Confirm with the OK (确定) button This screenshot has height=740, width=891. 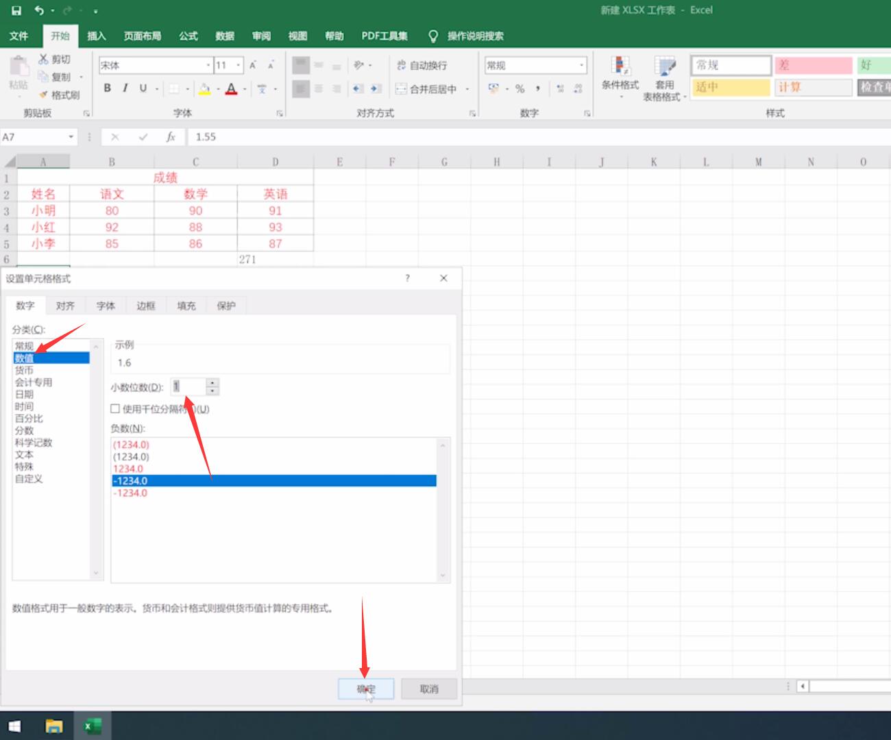tap(366, 689)
